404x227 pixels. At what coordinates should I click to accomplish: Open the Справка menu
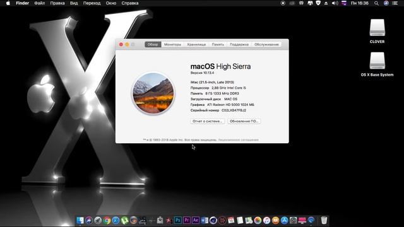(x=130, y=3)
